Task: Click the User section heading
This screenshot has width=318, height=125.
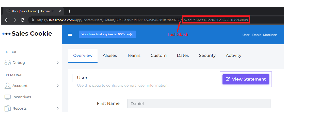Action: tap(82, 78)
